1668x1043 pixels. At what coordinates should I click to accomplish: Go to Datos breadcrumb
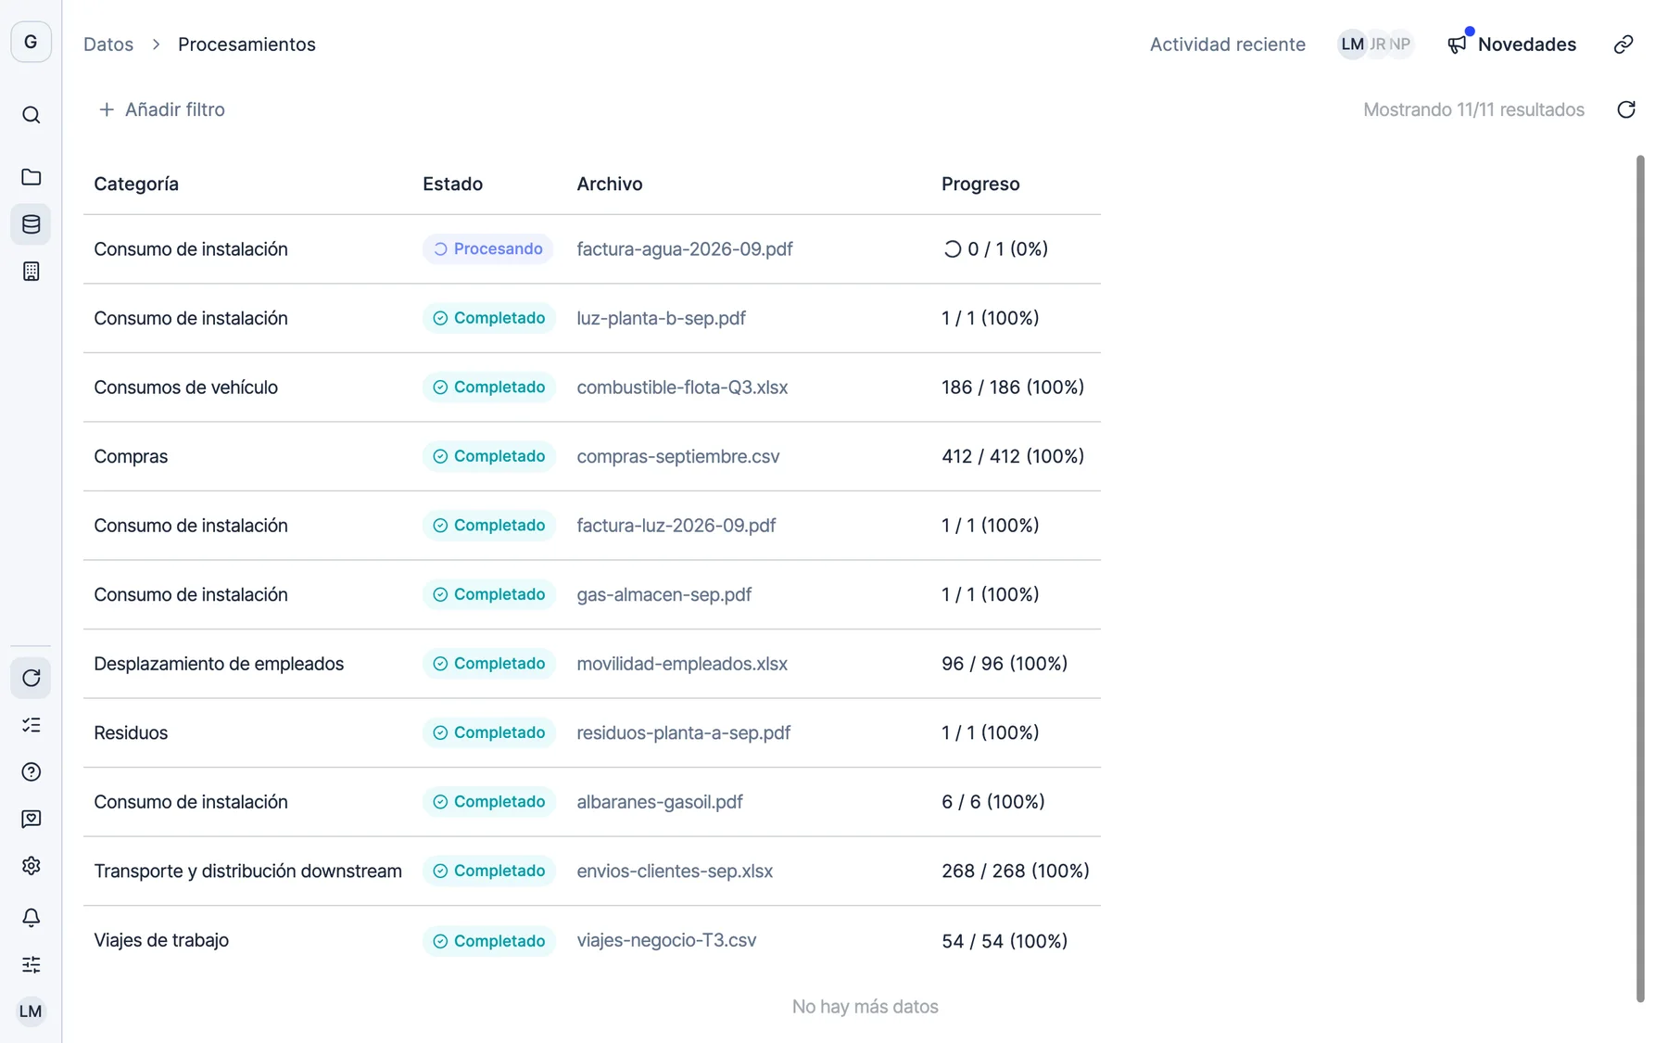click(108, 45)
